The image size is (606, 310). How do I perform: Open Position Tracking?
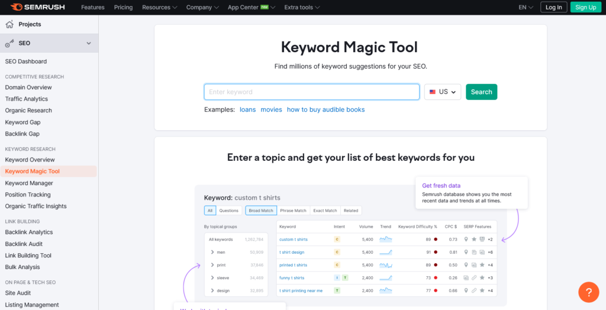coord(28,195)
